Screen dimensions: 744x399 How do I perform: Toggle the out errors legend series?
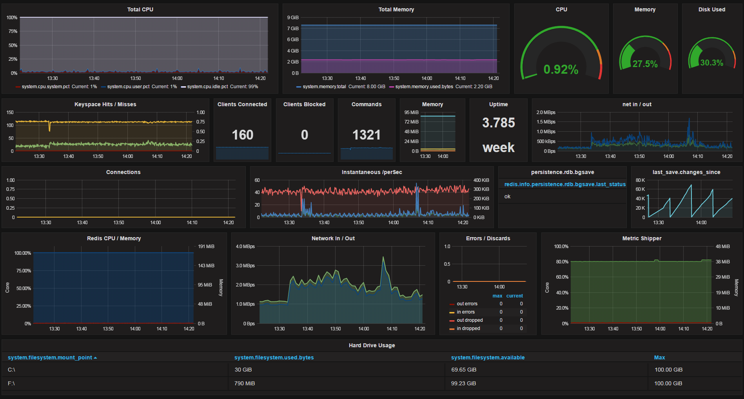pyautogui.click(x=467, y=304)
